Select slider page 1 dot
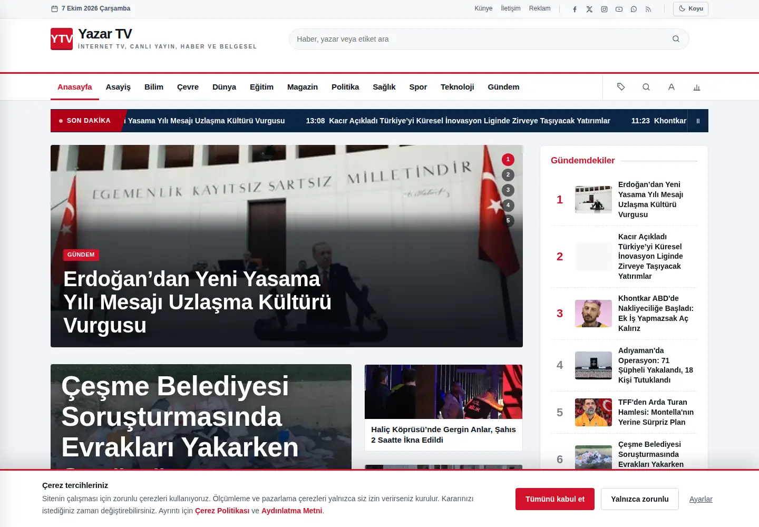 click(508, 159)
